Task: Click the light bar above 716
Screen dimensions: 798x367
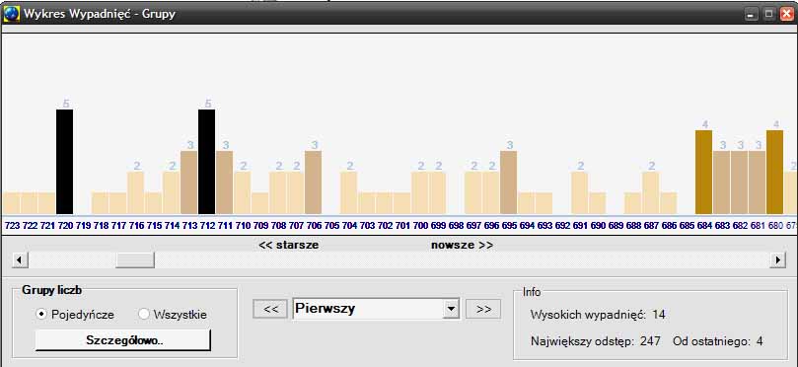Action: click(x=135, y=193)
